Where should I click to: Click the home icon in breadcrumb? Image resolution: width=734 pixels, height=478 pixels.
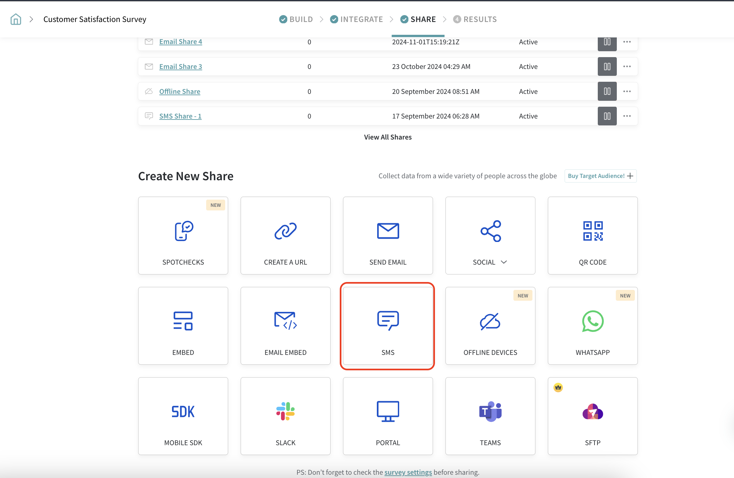point(16,19)
